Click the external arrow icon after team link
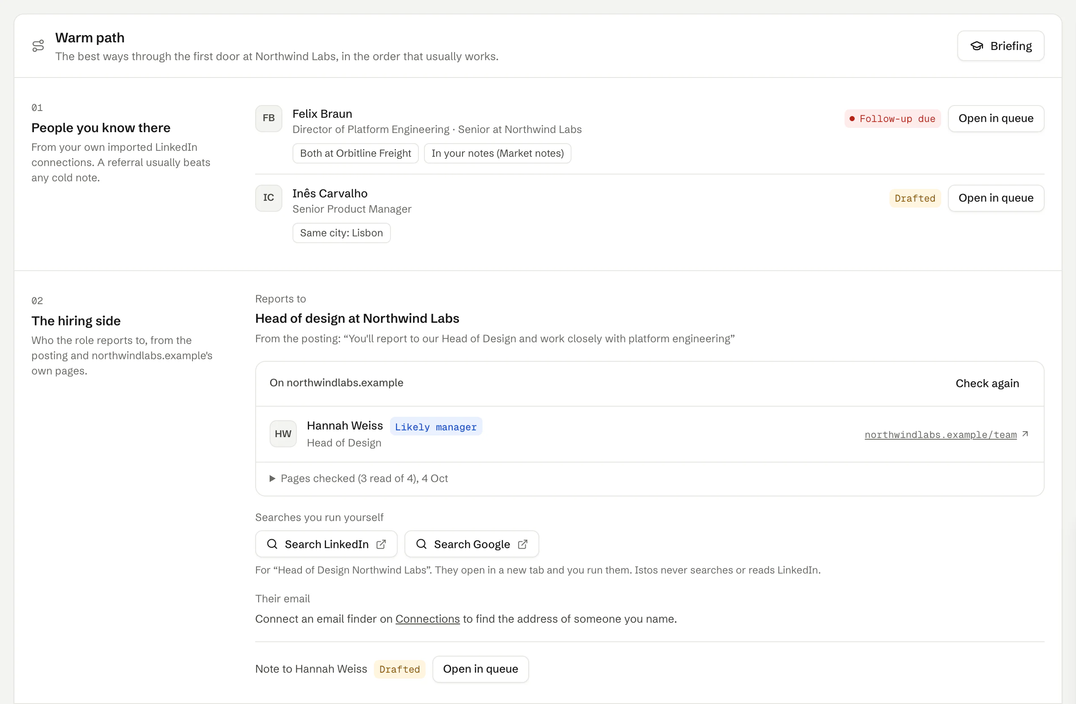The image size is (1076, 704). pos(1026,433)
